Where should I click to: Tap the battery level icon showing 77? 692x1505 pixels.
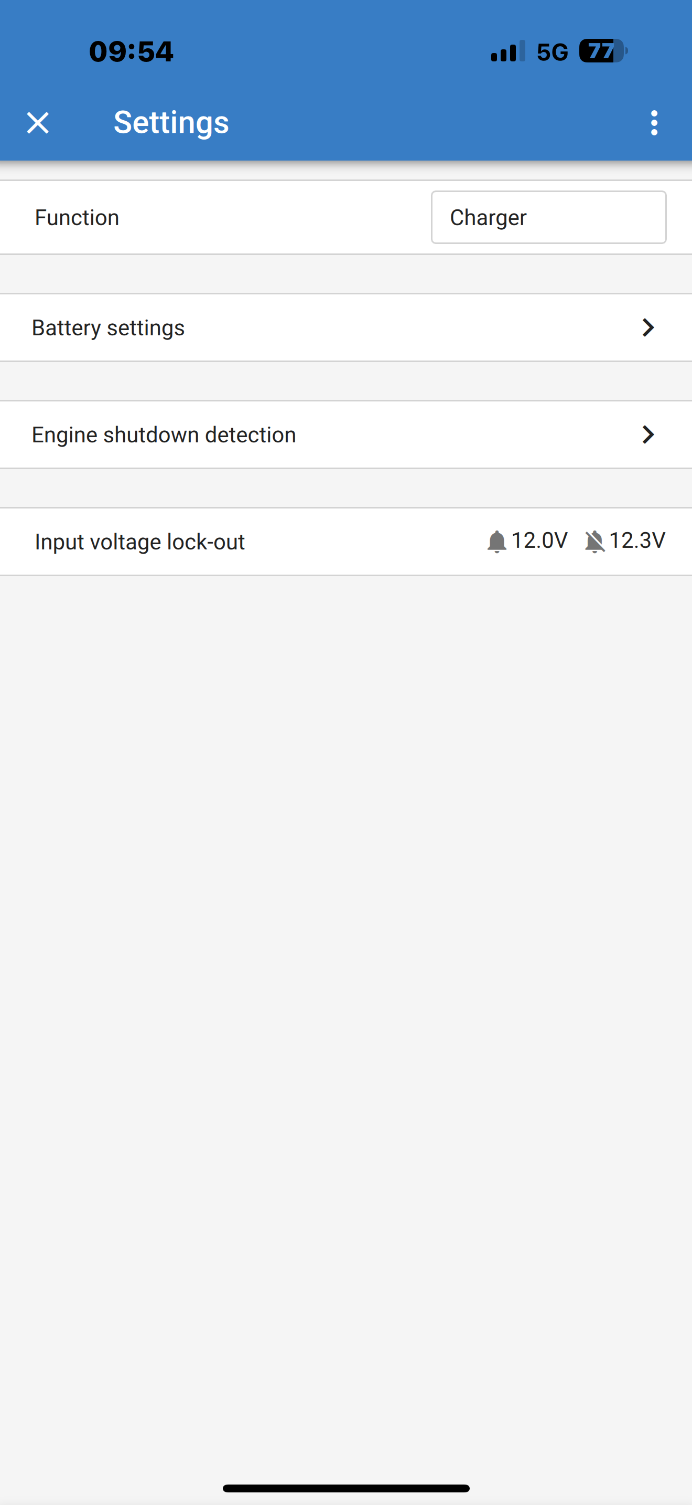coord(603,51)
